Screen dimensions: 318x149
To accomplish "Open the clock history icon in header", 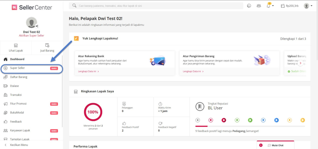I will pos(249,6).
